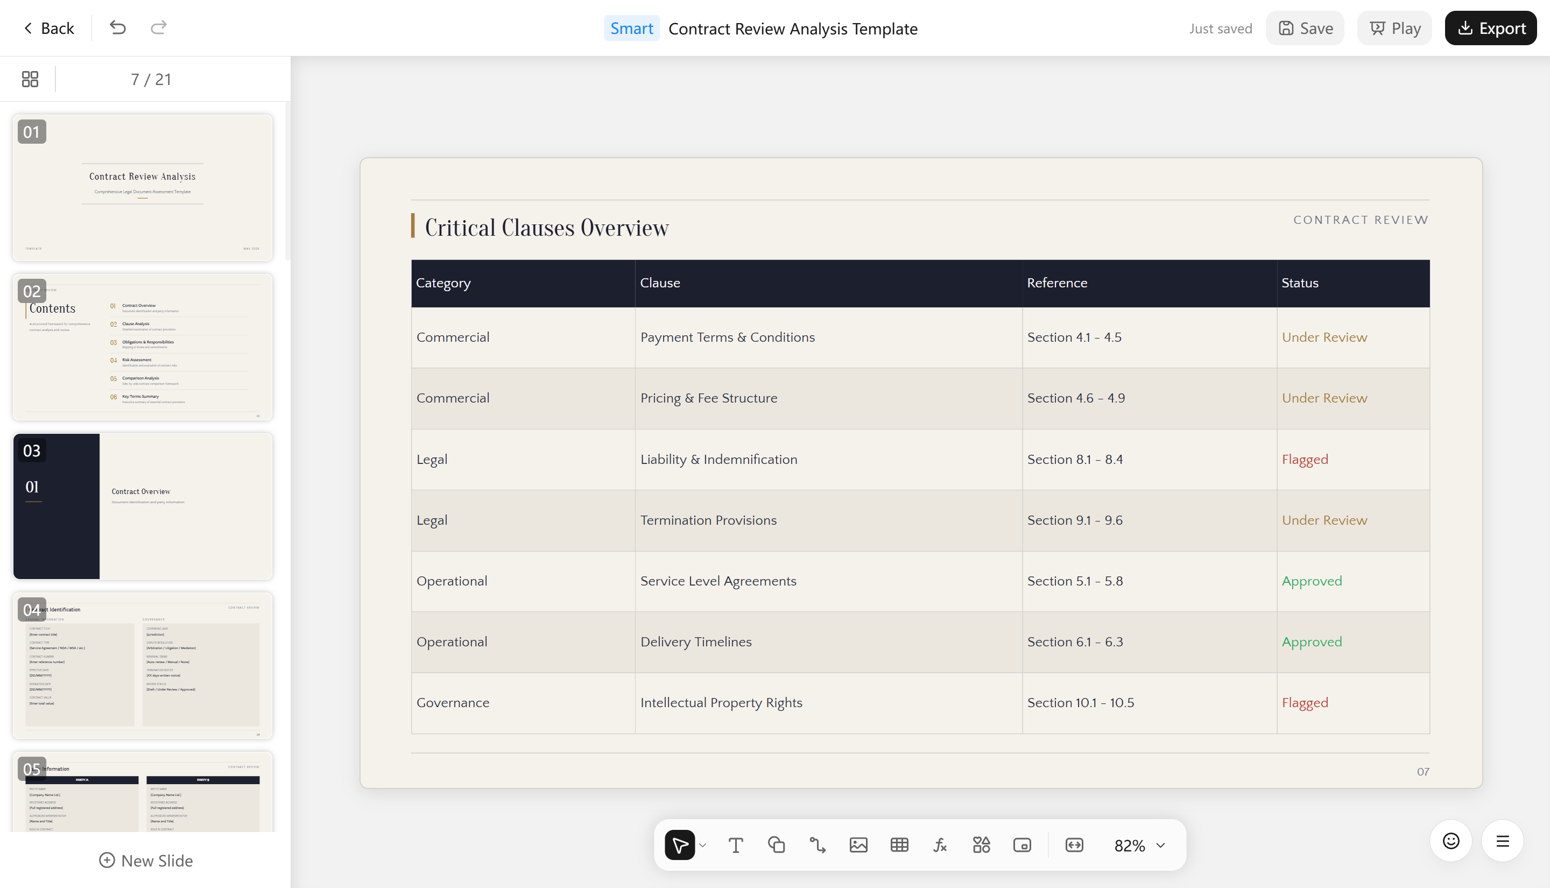Click the Smart mode tag
This screenshot has height=888, width=1550.
click(x=632, y=28)
